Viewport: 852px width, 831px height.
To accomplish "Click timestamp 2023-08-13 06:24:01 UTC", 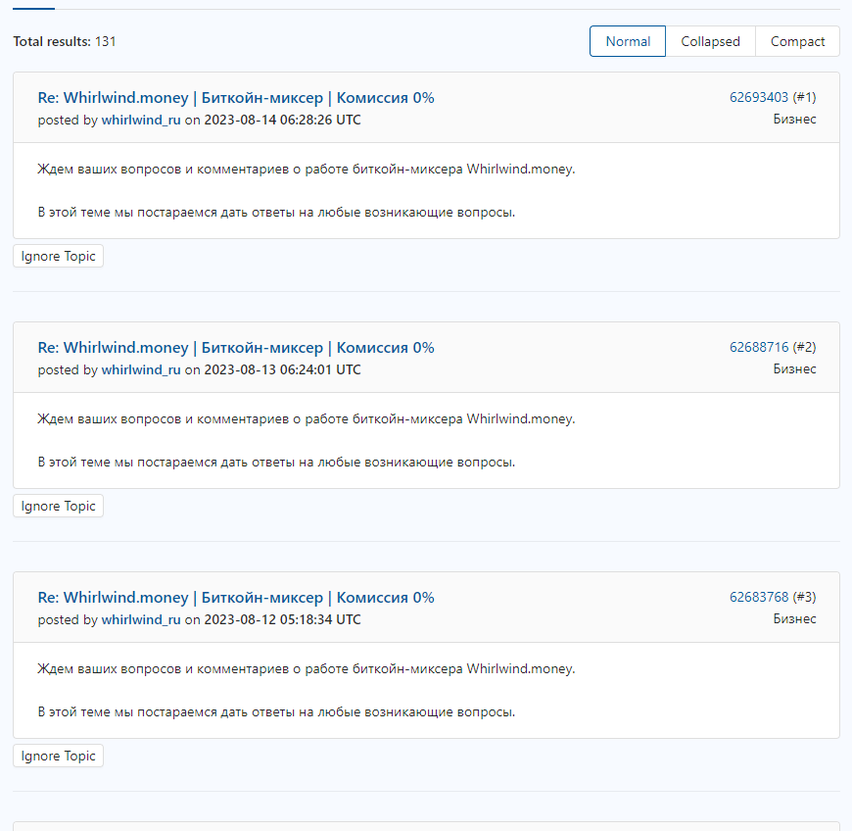I will point(282,369).
